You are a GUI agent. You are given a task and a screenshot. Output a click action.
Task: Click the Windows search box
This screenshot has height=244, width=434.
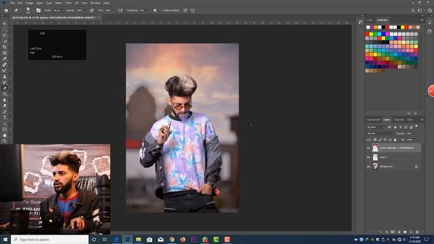50,239
